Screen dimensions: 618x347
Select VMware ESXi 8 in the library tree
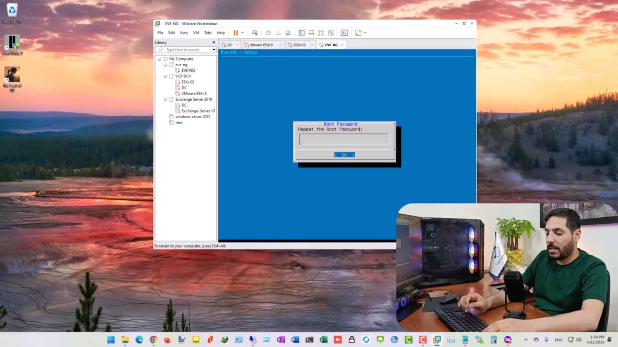(x=194, y=94)
